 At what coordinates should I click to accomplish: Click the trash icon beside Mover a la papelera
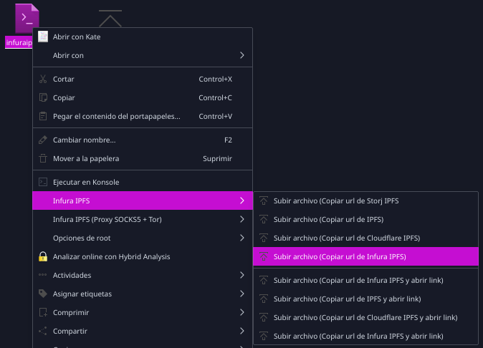click(x=43, y=158)
